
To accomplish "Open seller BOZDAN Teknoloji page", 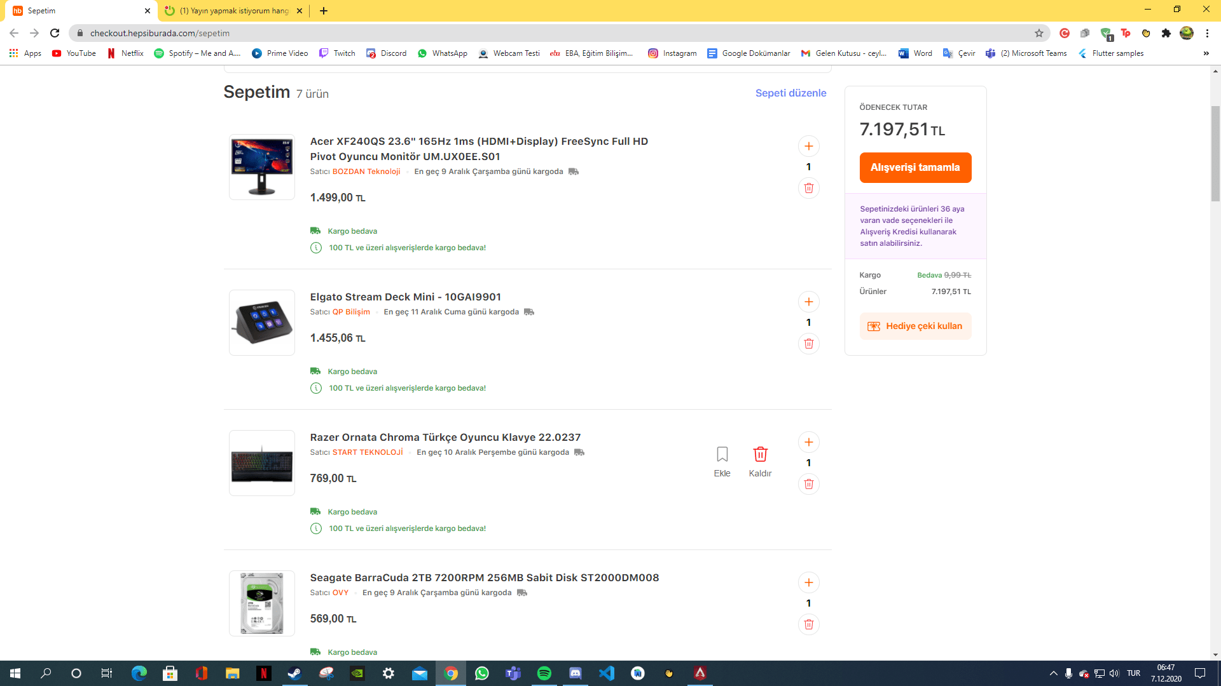I will [x=366, y=171].
